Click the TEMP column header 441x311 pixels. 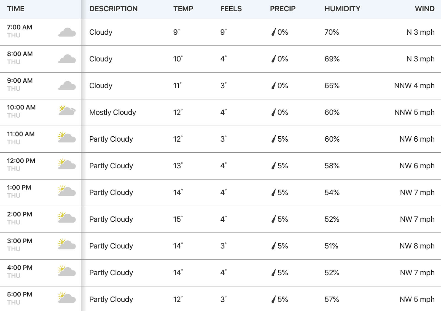click(x=183, y=9)
